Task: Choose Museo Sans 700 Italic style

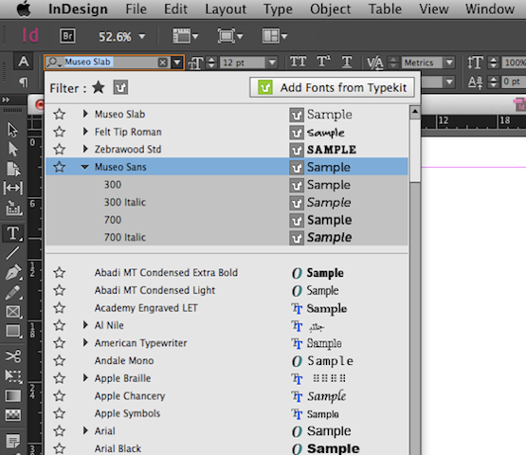Action: click(x=227, y=237)
